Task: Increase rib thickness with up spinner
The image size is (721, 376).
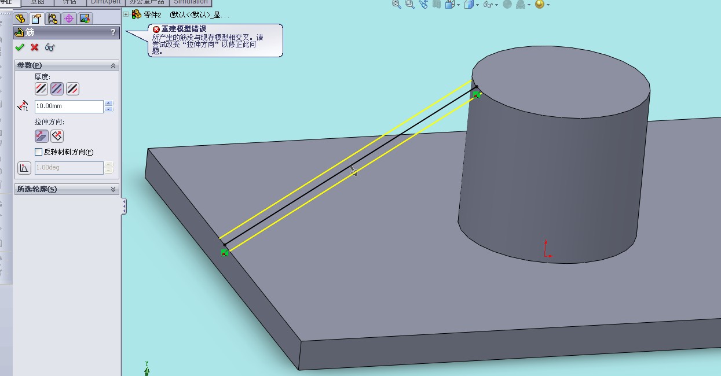Action: tap(109, 104)
